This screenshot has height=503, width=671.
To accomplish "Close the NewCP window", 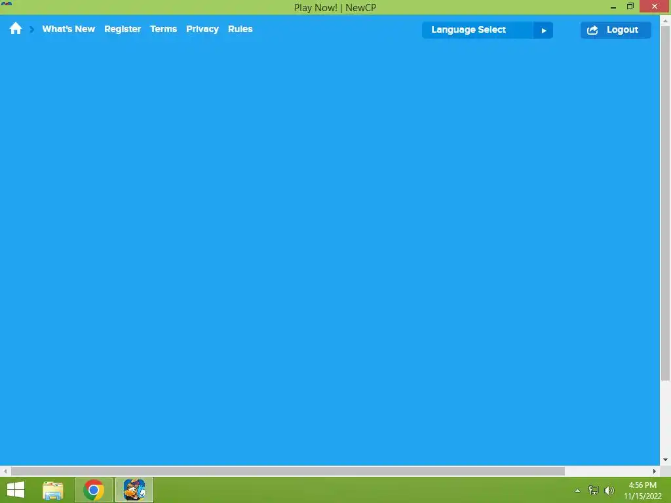I will tap(655, 7).
